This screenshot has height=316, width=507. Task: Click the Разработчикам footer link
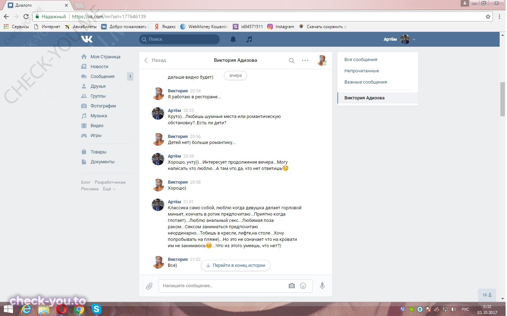click(x=110, y=182)
